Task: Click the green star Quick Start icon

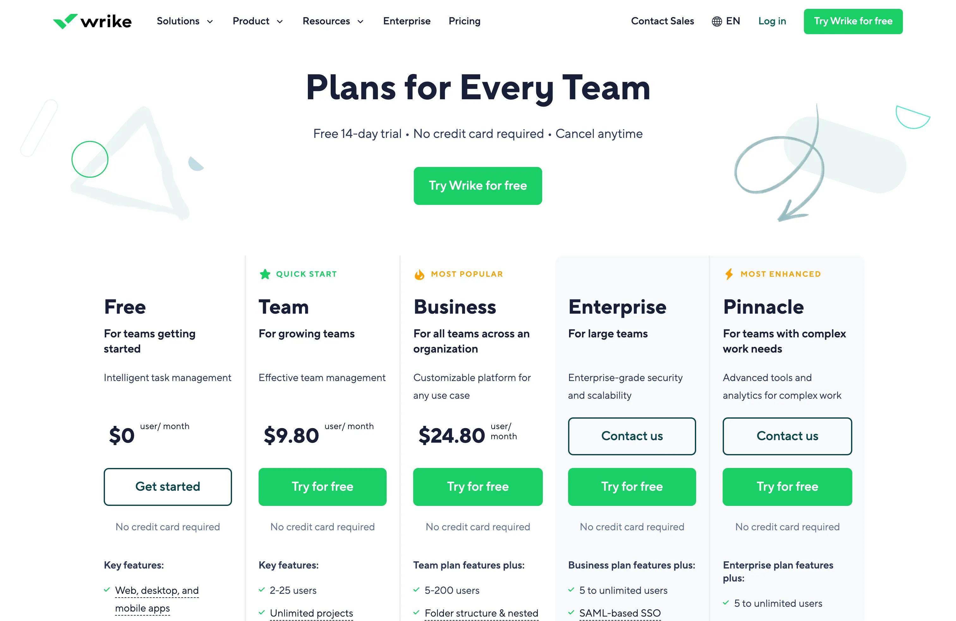Action: [263, 274]
